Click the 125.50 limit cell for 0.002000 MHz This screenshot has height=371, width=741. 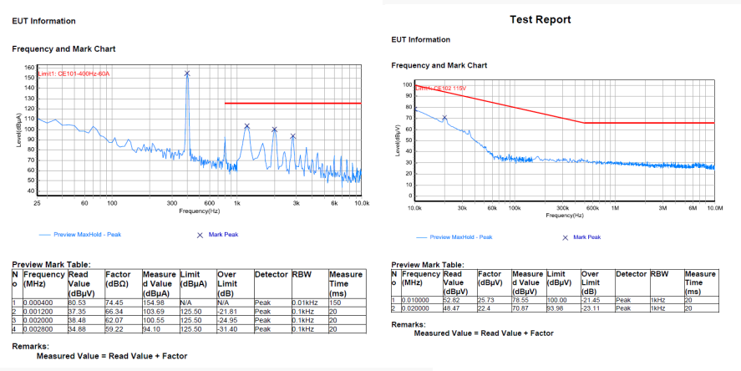[192, 318]
